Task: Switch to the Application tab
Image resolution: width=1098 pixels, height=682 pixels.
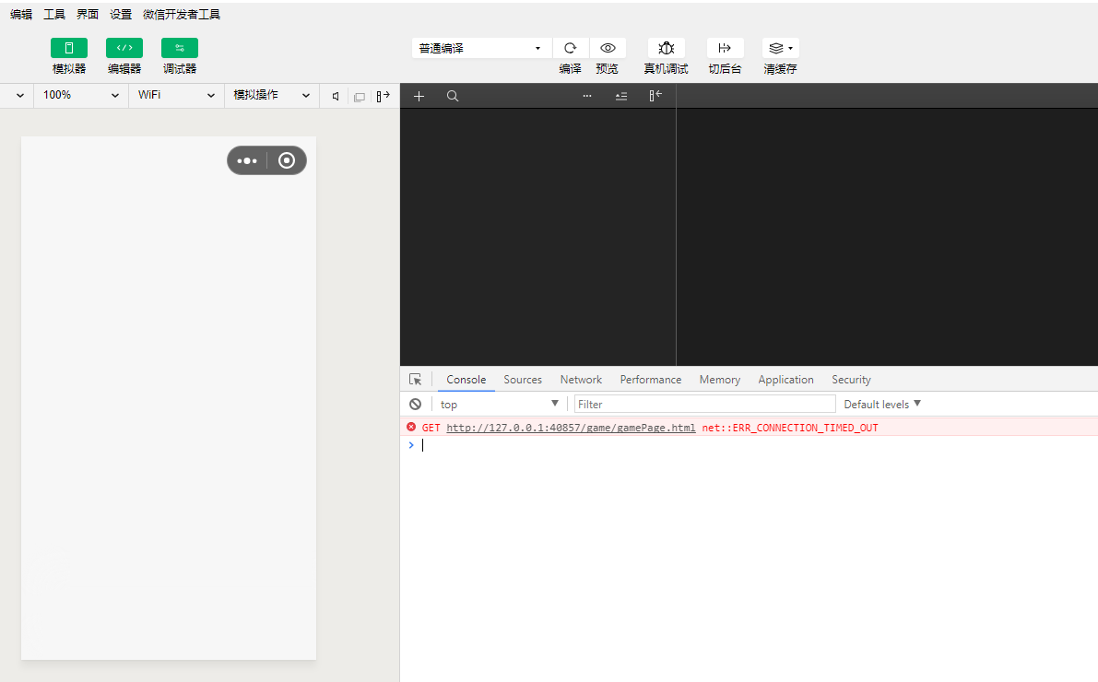Action: (785, 380)
